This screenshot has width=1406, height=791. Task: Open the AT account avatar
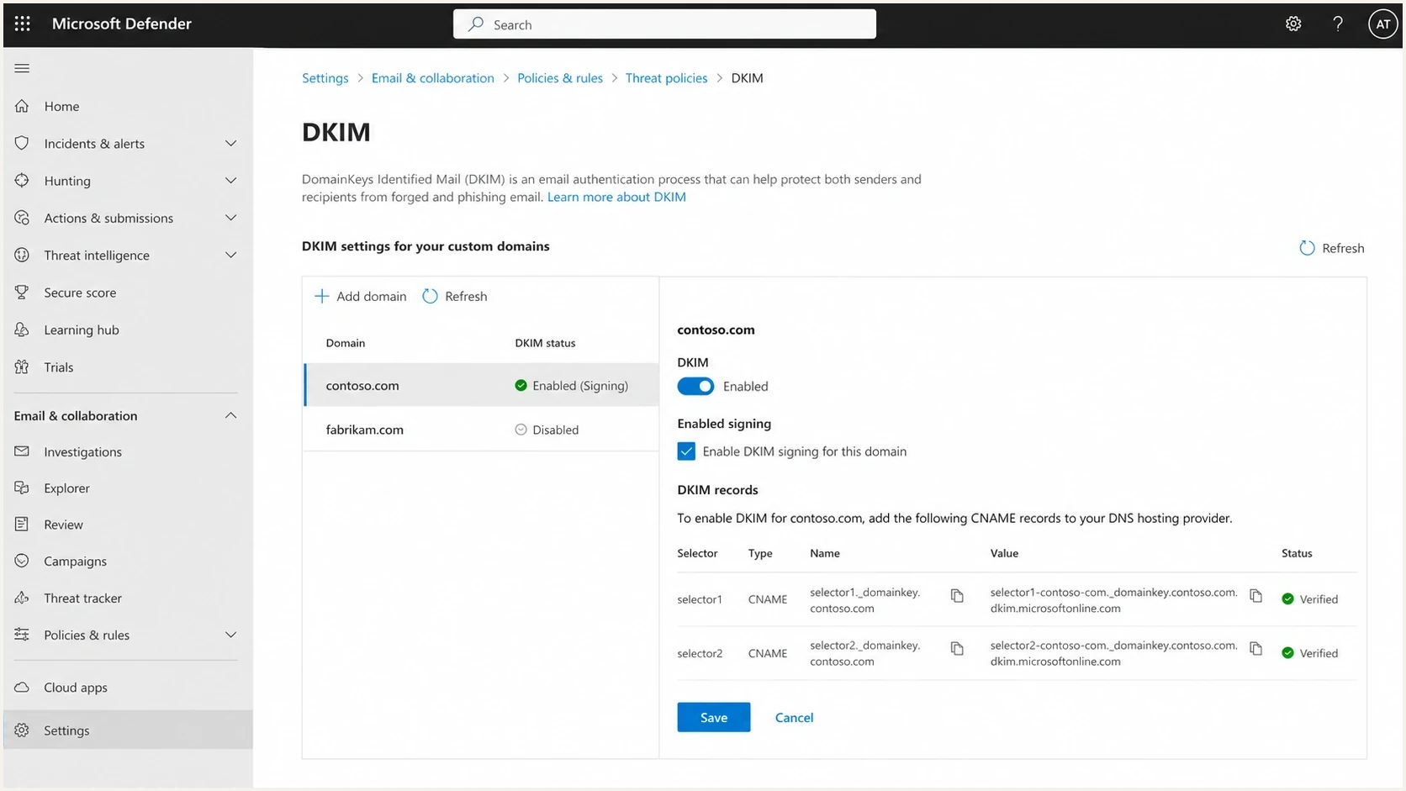click(1382, 24)
